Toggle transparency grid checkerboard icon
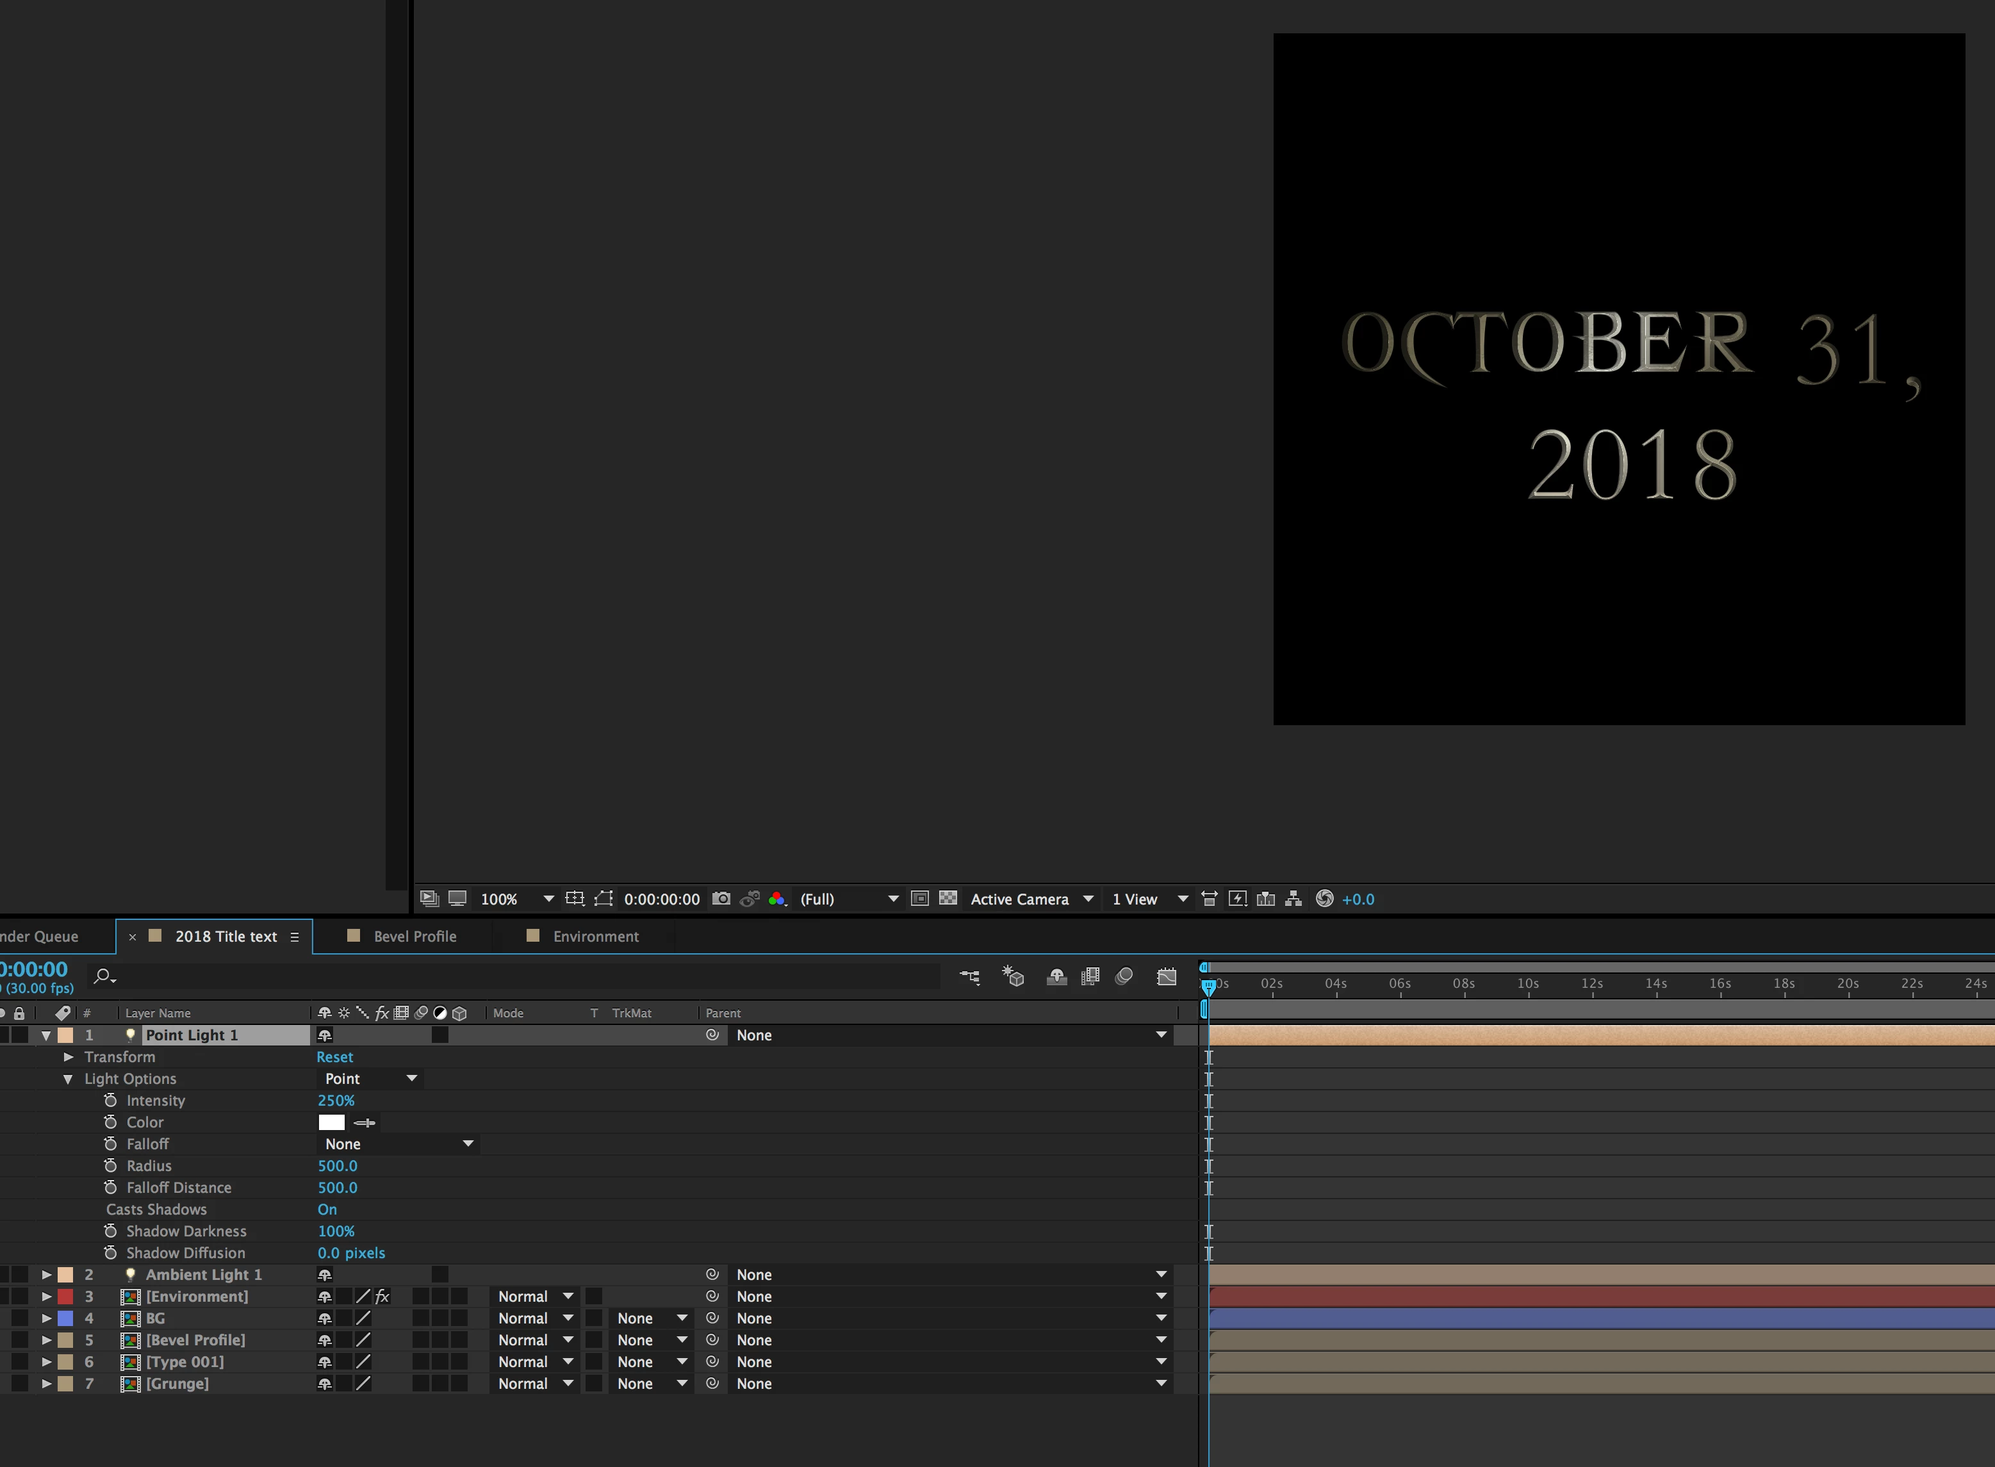The width and height of the screenshot is (1995, 1467). 948,899
